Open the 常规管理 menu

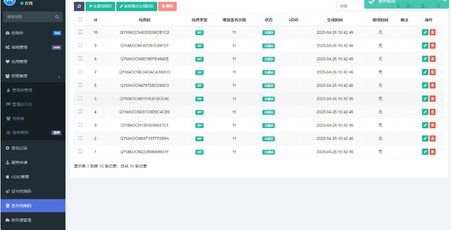pyautogui.click(x=33, y=47)
